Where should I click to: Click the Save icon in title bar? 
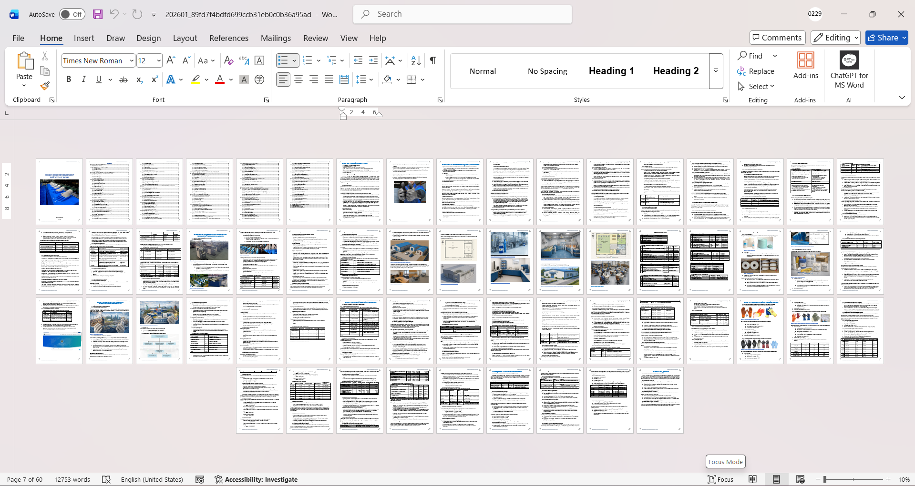[98, 14]
